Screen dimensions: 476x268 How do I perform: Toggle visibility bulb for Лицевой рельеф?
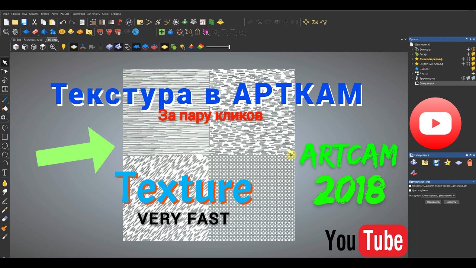tap(473, 59)
